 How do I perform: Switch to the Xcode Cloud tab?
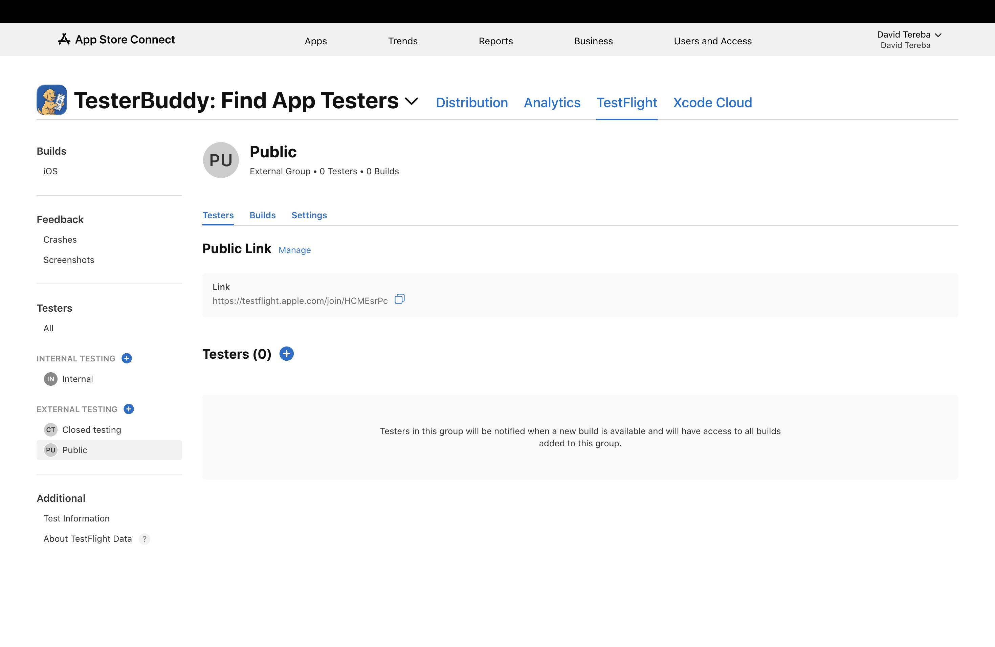[712, 103]
